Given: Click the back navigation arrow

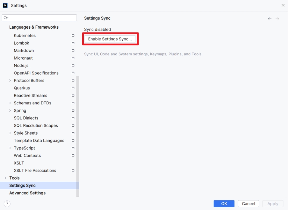Looking at the screenshot, I should [x=270, y=19].
